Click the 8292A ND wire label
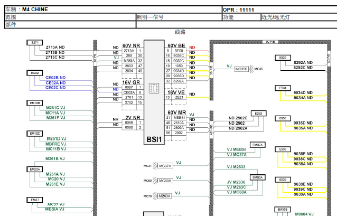 click(303, 62)
